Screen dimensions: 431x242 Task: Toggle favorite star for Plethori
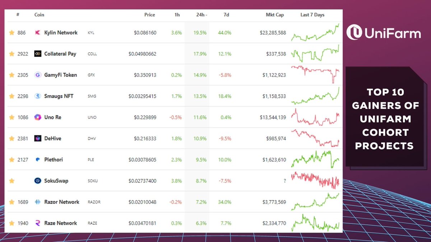(12, 160)
